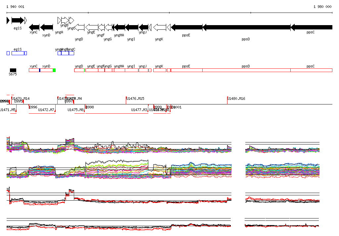Select the black ppsE gene arrow
This screenshot has width=339, height=236.
[187, 27]
